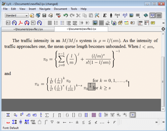167x131 pixels.
Task: Increase depth of the list environment
Action: click(x=81, y=23)
